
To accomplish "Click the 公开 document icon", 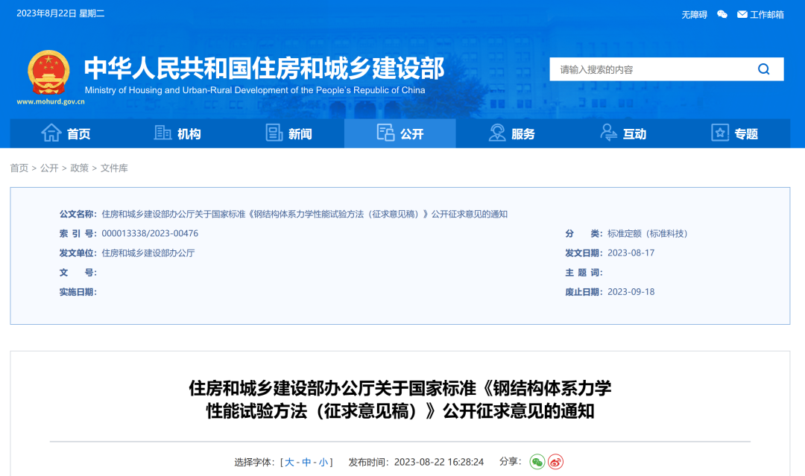I will coord(385,133).
